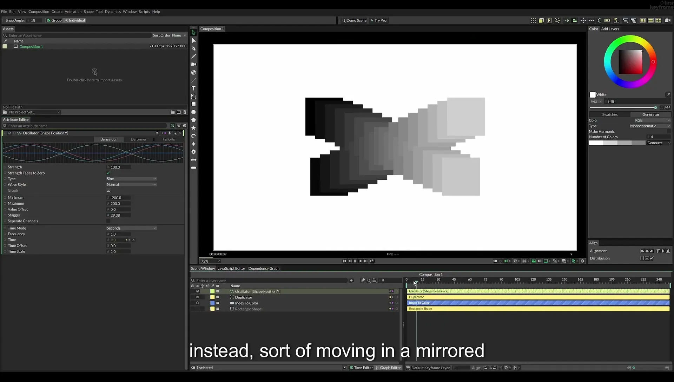This screenshot has height=382, width=674.
Task: Open the Animation menu
Action: click(73, 12)
